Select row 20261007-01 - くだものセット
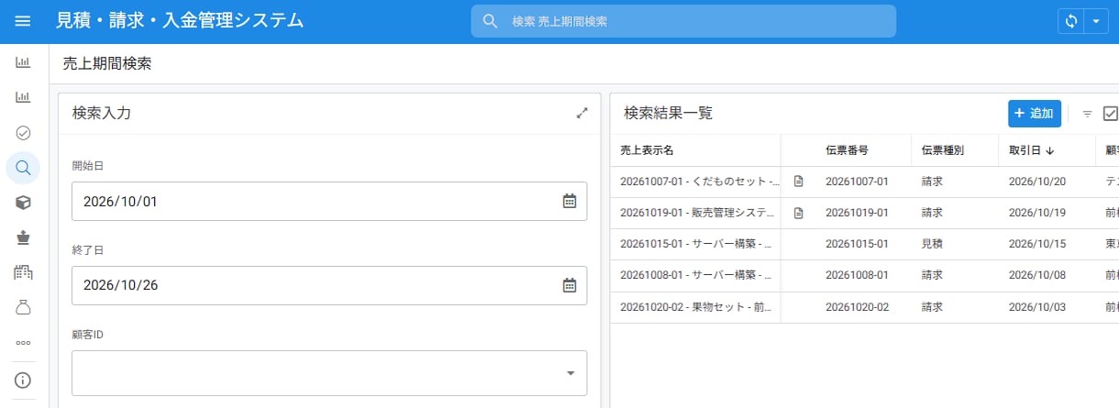The height and width of the screenshot is (408, 1119). (864, 182)
